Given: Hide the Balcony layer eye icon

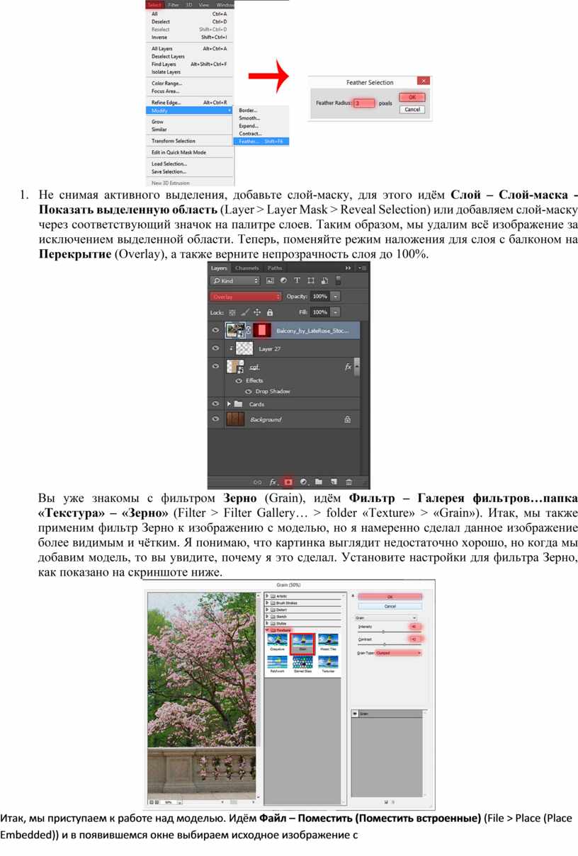Looking at the screenshot, I should click(215, 330).
